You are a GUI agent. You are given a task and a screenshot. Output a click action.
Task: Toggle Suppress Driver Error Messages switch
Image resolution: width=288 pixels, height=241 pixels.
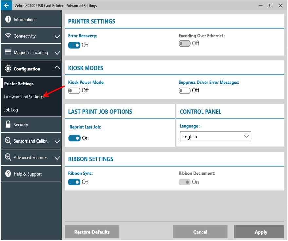click(184, 90)
